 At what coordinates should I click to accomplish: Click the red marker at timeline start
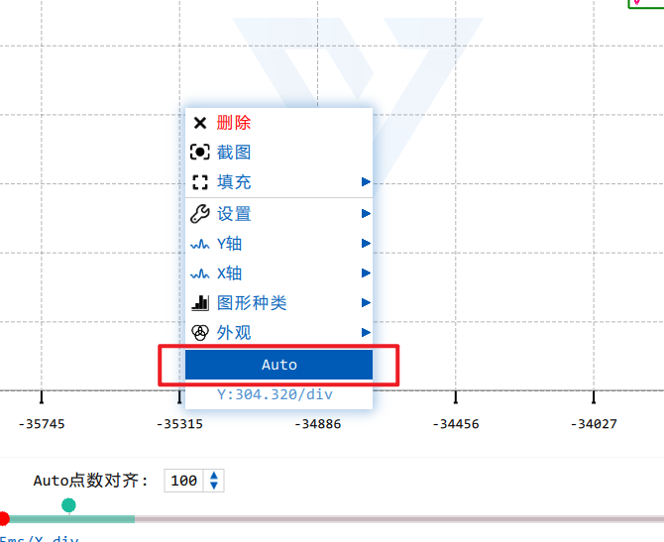coord(3,518)
